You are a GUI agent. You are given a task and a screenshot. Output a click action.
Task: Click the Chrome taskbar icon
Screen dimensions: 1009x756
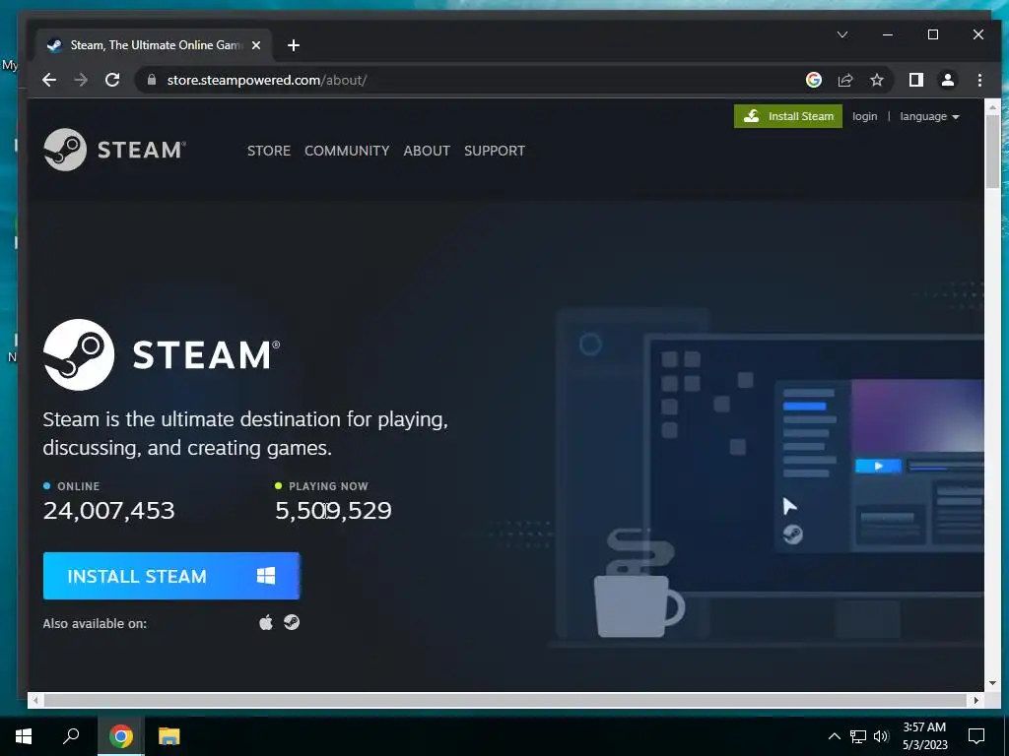pos(121,736)
